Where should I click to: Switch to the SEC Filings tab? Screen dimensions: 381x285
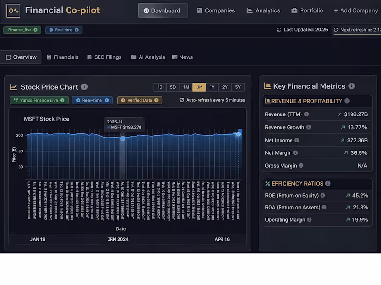point(104,57)
